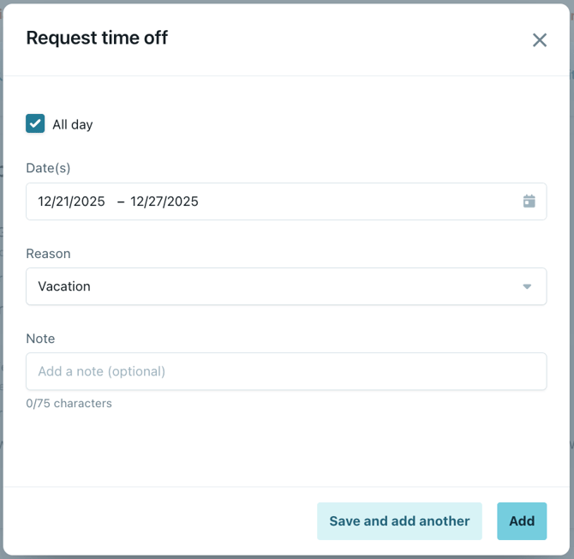
Task: Click the Note field label
Action: 40,339
